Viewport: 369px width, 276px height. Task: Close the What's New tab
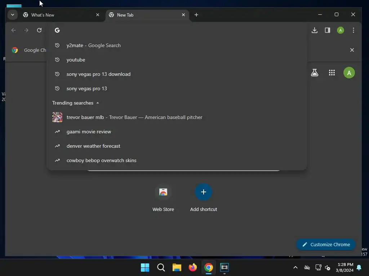(x=98, y=15)
